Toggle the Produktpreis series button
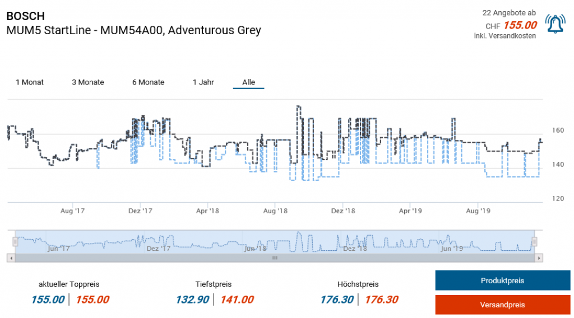574x318 pixels. click(x=502, y=280)
